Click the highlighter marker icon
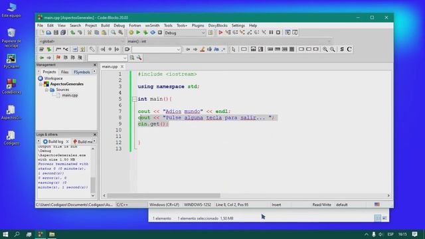425x239 pixels. (x=202, y=49)
